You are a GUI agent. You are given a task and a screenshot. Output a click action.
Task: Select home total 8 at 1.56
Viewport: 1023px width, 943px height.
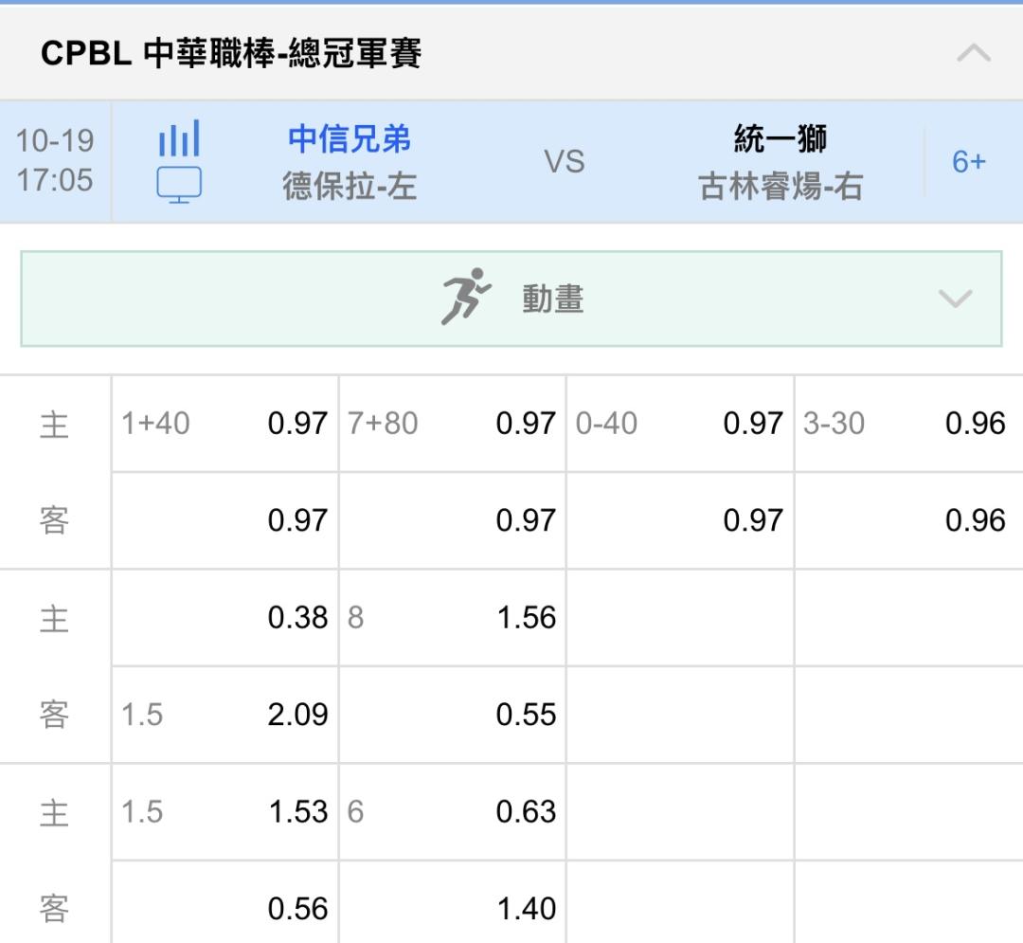tap(452, 618)
